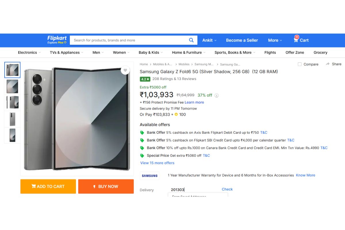
Task: Click the 4.2 star rating badge
Action: click(145, 79)
